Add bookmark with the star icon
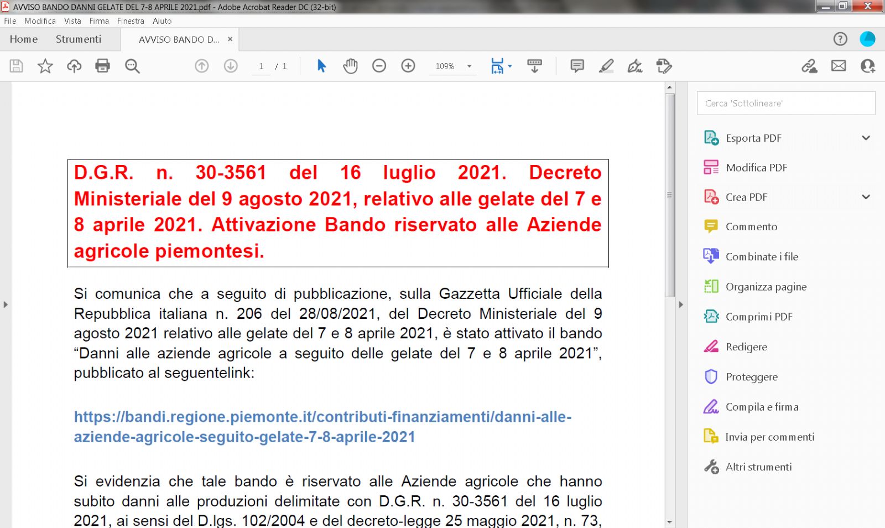Image resolution: width=885 pixels, height=528 pixels. click(45, 66)
